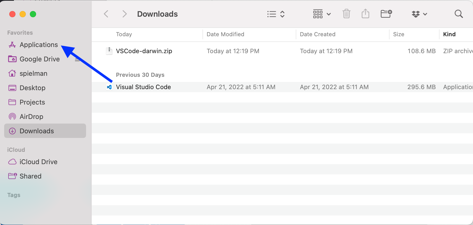Image resolution: width=473 pixels, height=225 pixels.
Task: Sort by the Date Created column
Action: click(318, 34)
